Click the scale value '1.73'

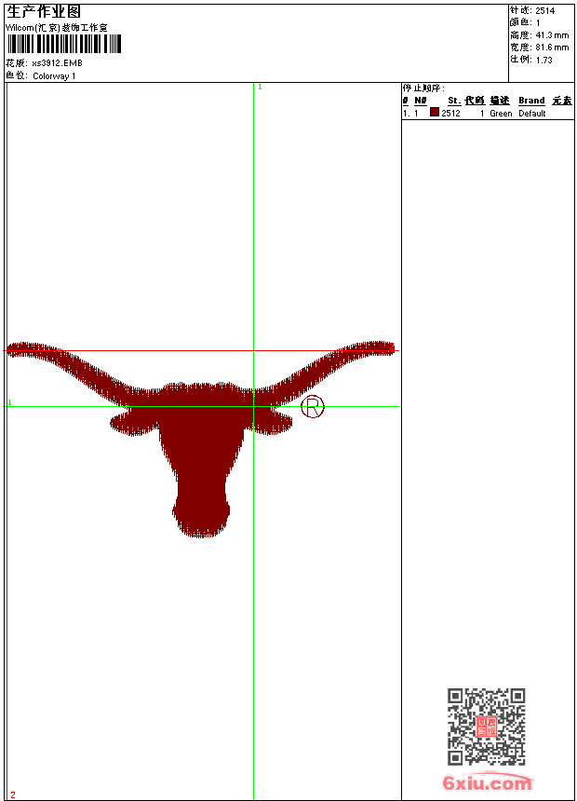pos(543,60)
